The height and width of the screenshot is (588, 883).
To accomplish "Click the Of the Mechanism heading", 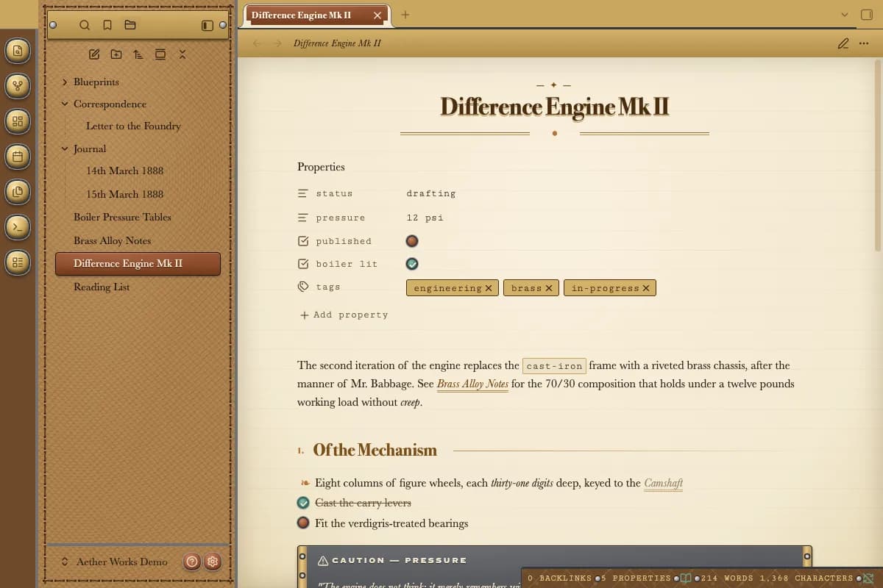I will click(x=375, y=450).
